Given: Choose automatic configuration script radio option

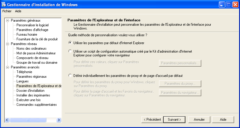Looking at the screenshot, I should click(70, 51).
